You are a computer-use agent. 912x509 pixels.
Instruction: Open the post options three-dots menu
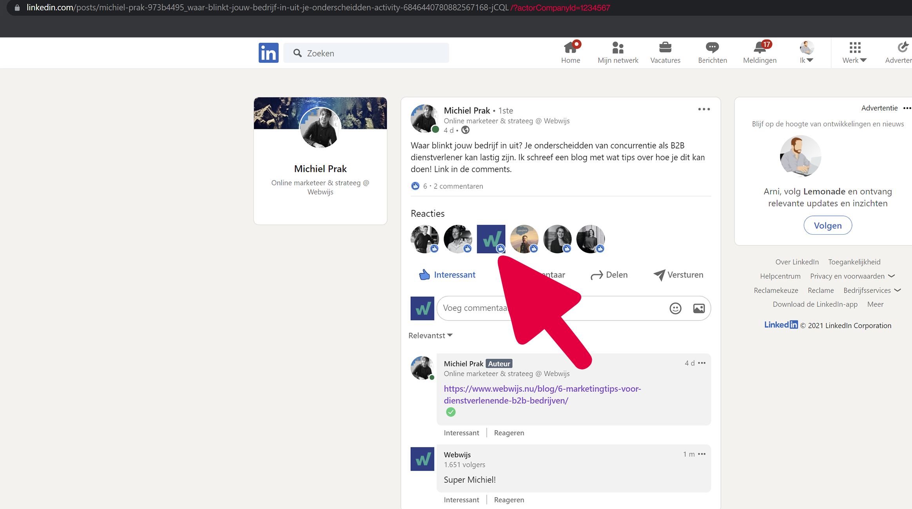point(704,109)
